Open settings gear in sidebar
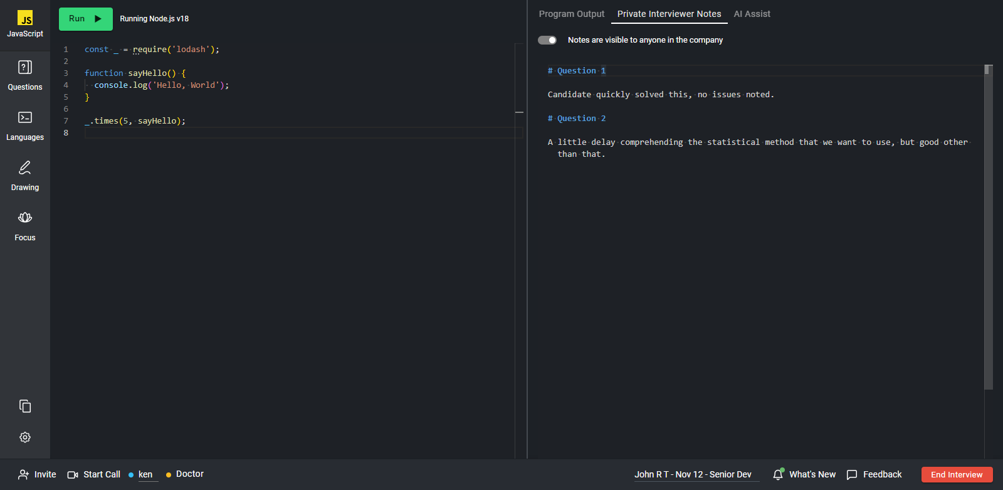The image size is (1003, 490). (25, 437)
